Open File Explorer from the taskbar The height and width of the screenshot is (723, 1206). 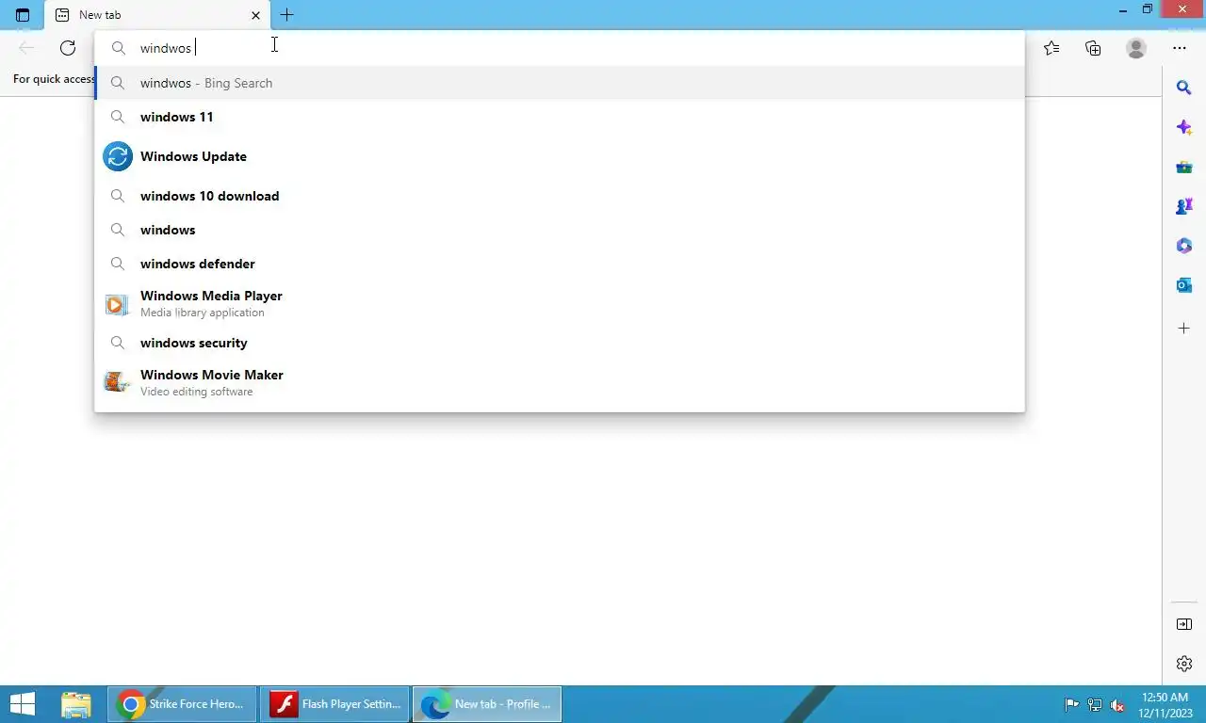[76, 704]
